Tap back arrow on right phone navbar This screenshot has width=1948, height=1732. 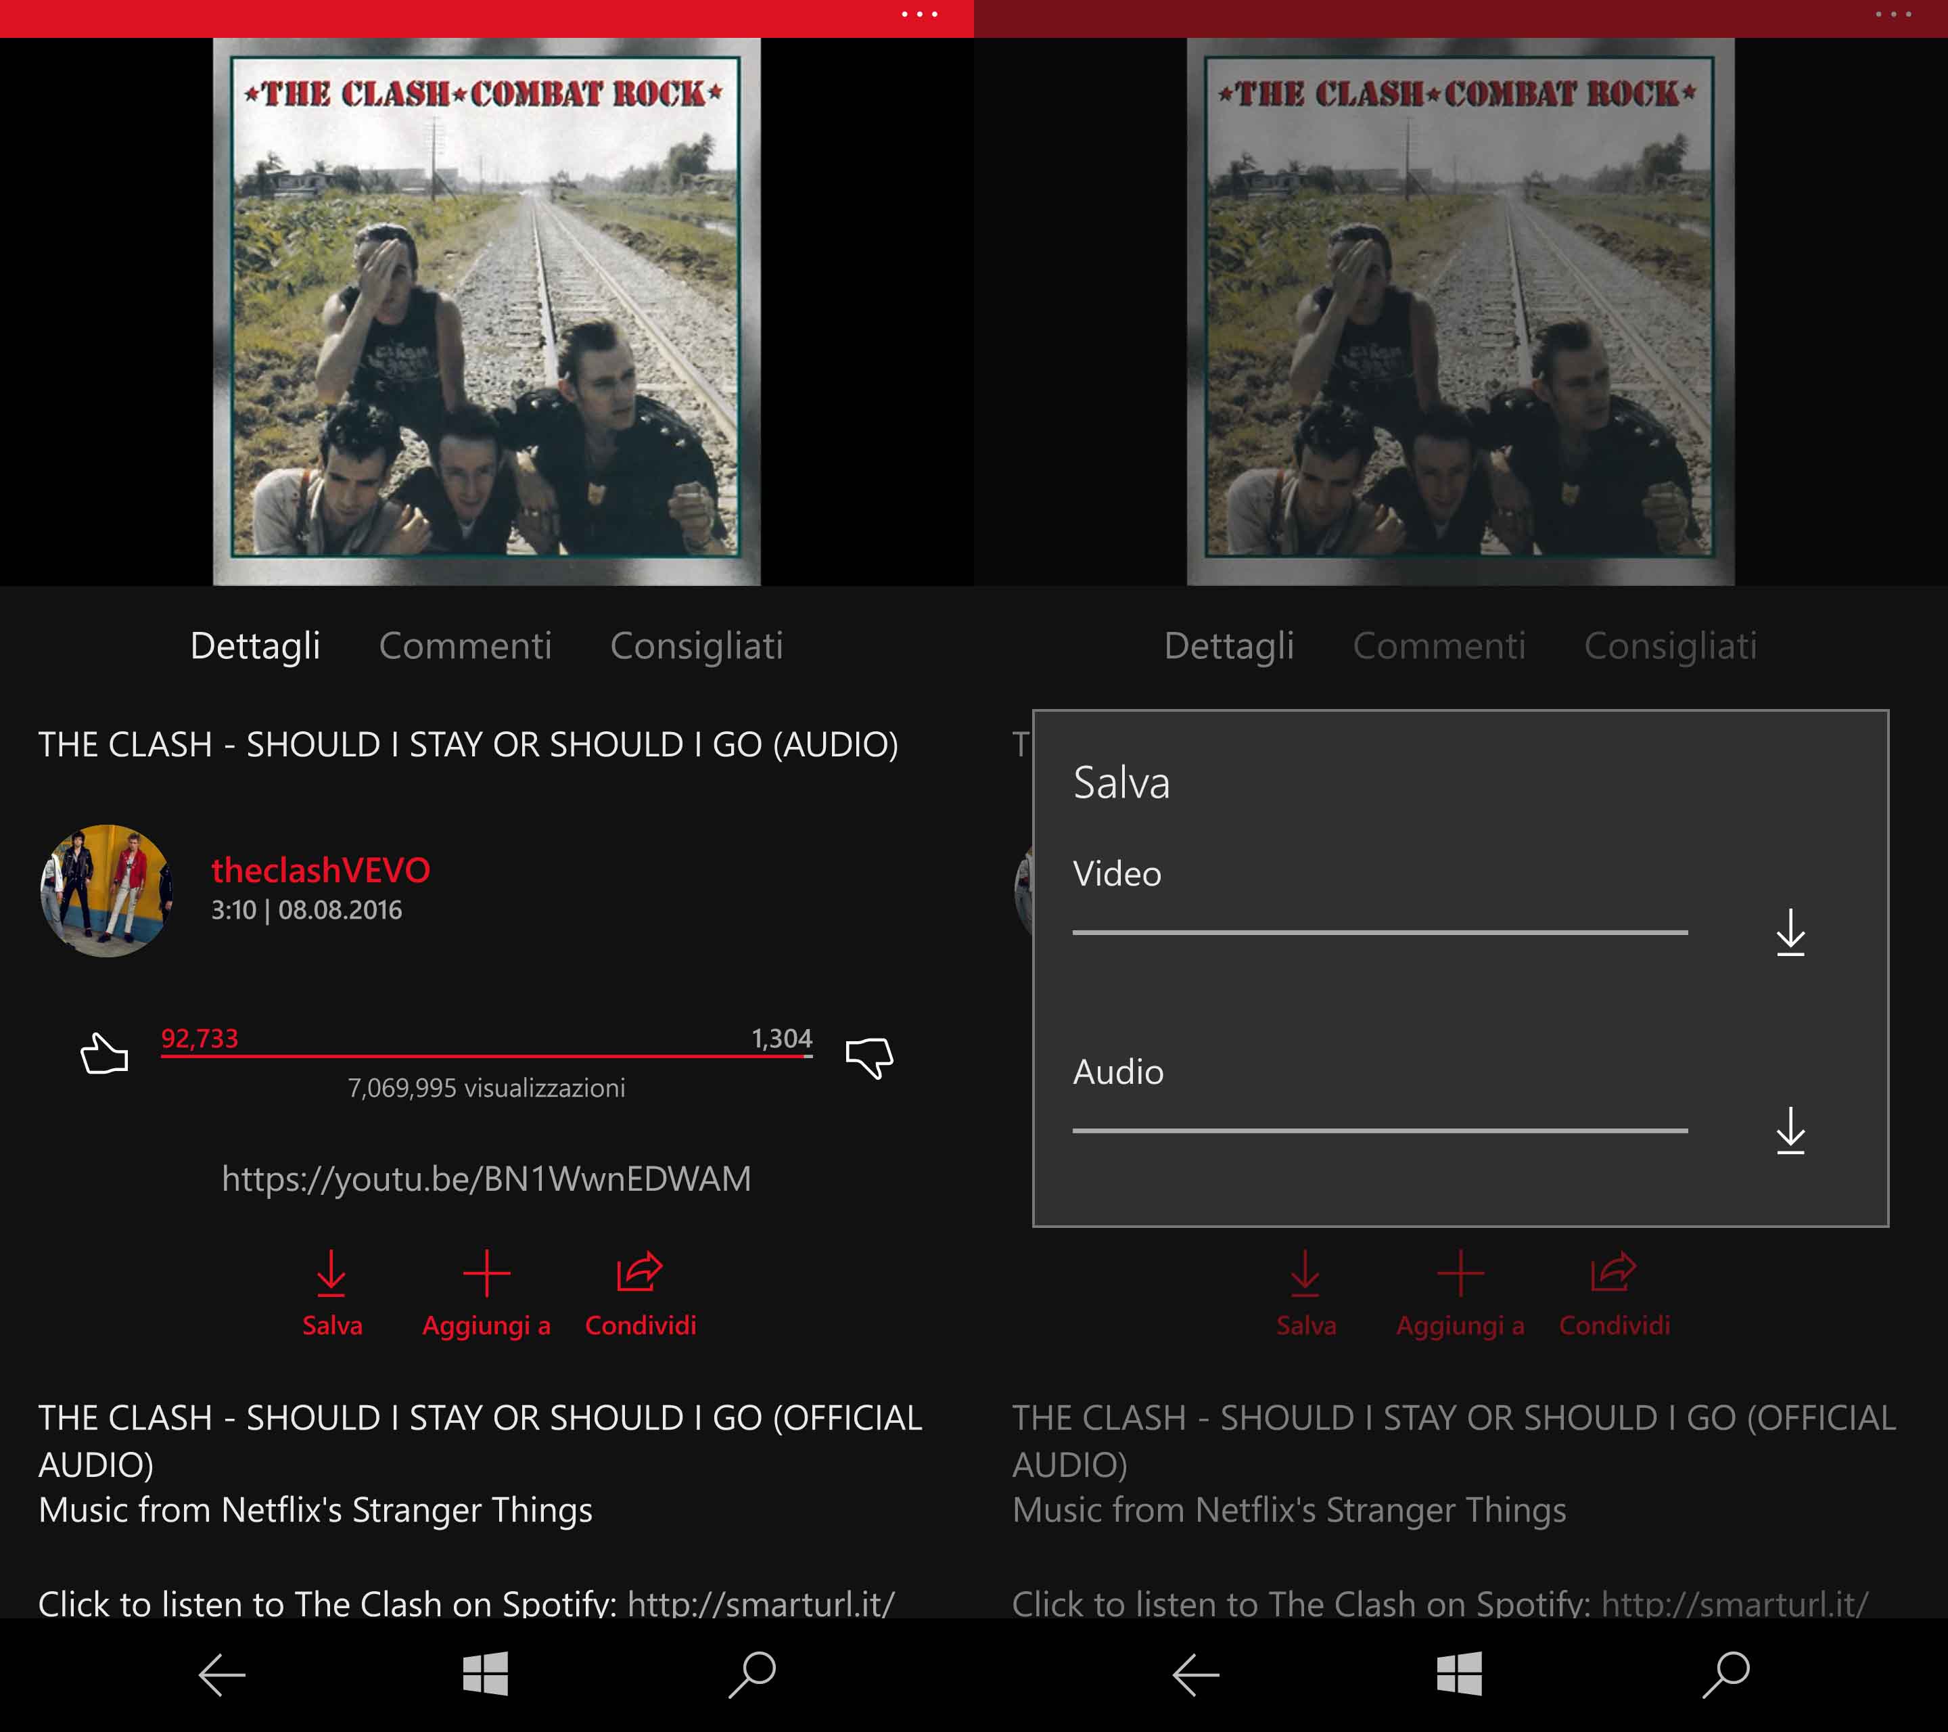coord(1196,1674)
